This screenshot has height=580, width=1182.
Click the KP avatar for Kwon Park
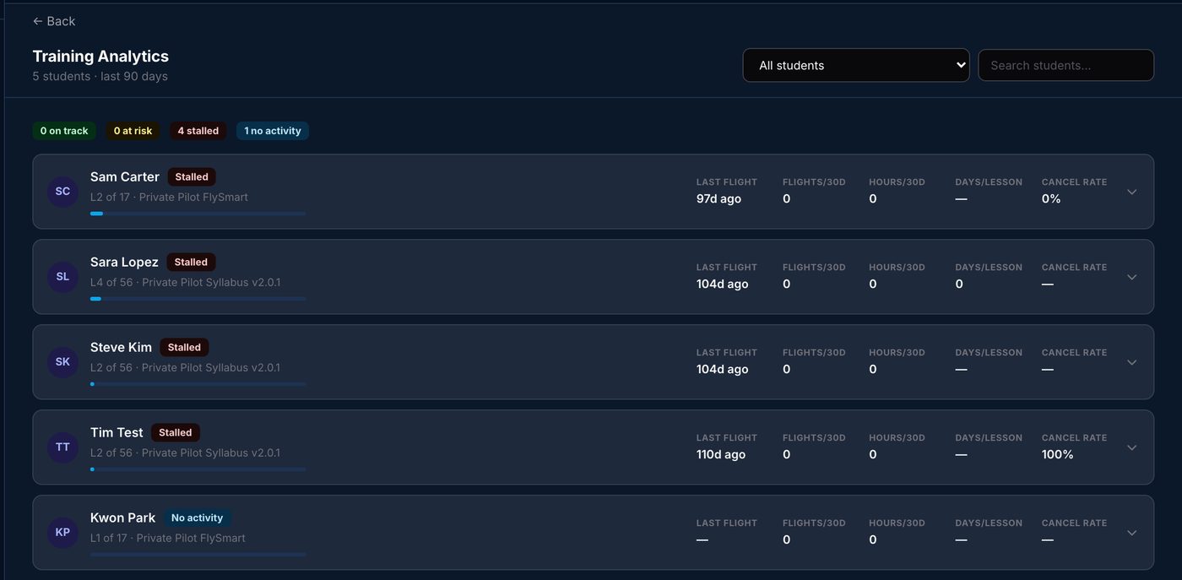(x=62, y=533)
